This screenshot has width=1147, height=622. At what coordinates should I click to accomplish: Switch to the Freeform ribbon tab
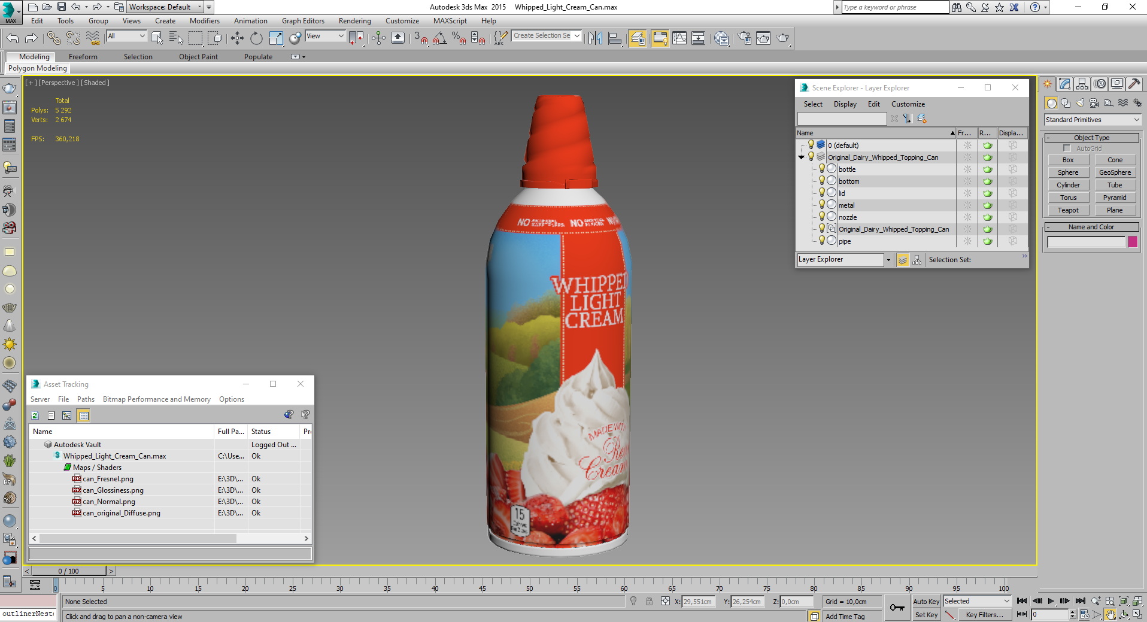pyautogui.click(x=83, y=57)
